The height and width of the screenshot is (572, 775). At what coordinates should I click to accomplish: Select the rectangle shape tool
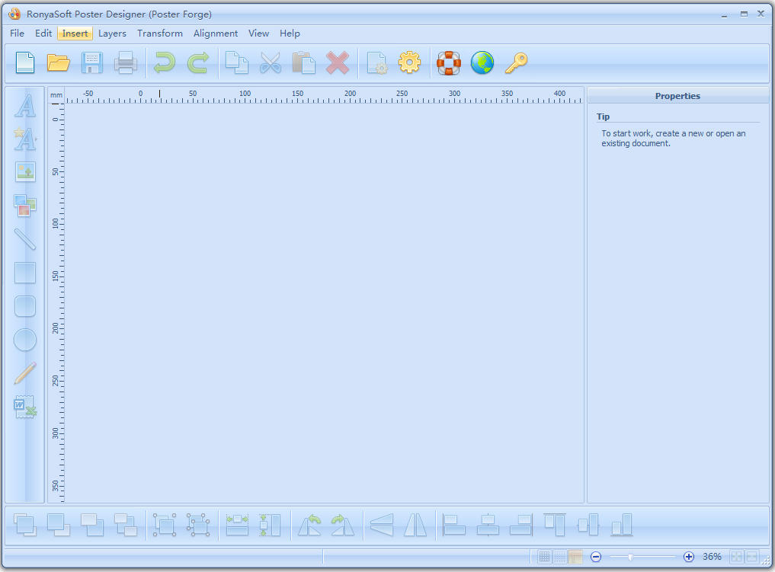25,273
